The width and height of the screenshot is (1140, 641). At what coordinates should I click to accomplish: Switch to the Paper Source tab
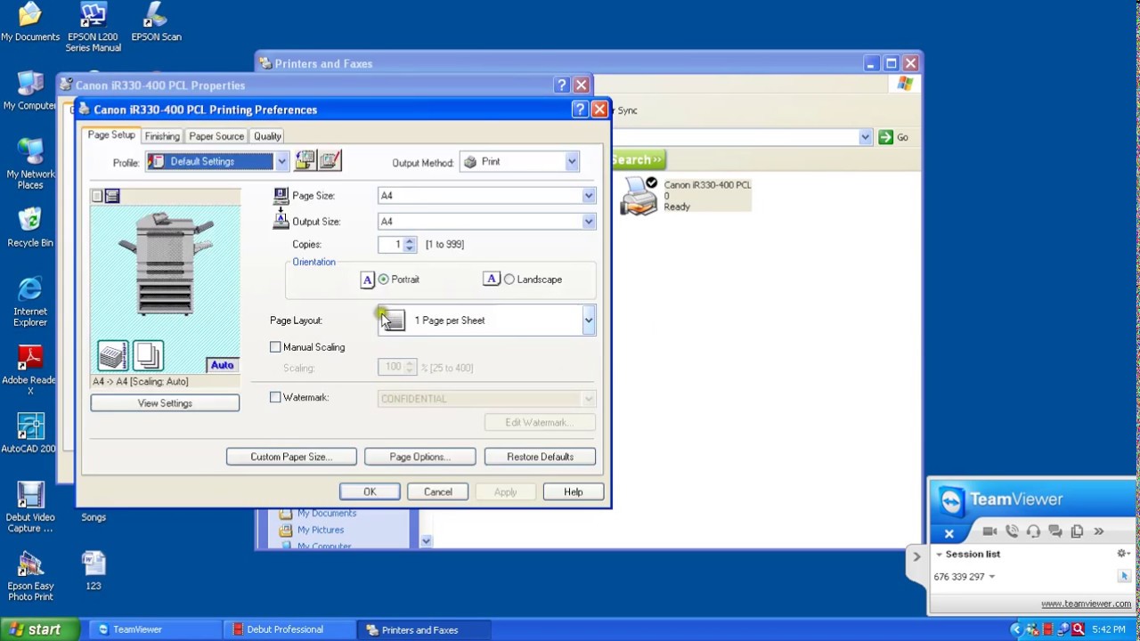(x=216, y=136)
